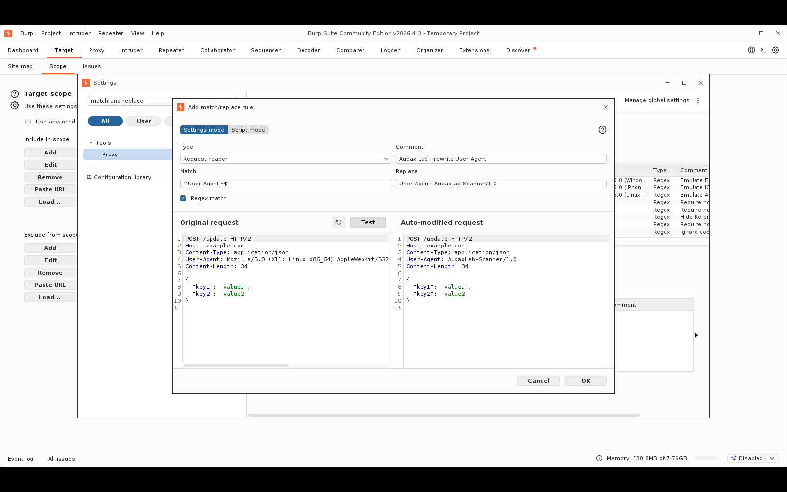Reset the original request with the revert icon
The width and height of the screenshot is (787, 492).
point(339,222)
